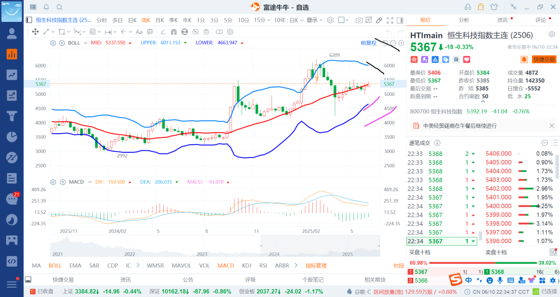
Task: Open the 15分 interval dropdown
Action: click(x=261, y=20)
